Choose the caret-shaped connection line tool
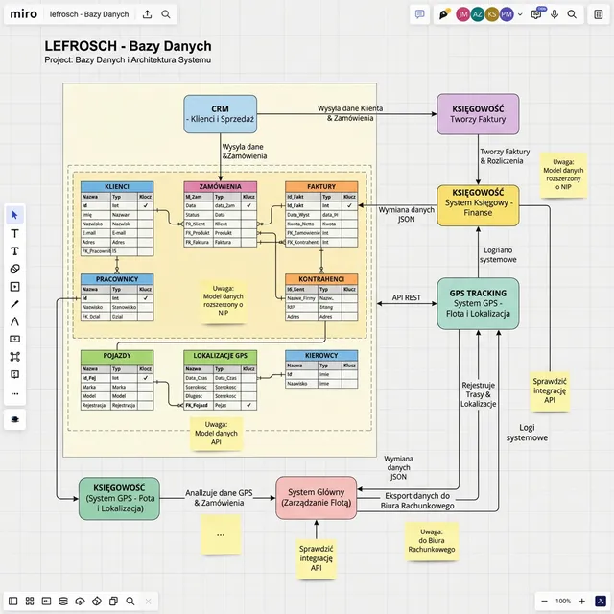The width and height of the screenshot is (614, 614). [x=15, y=321]
